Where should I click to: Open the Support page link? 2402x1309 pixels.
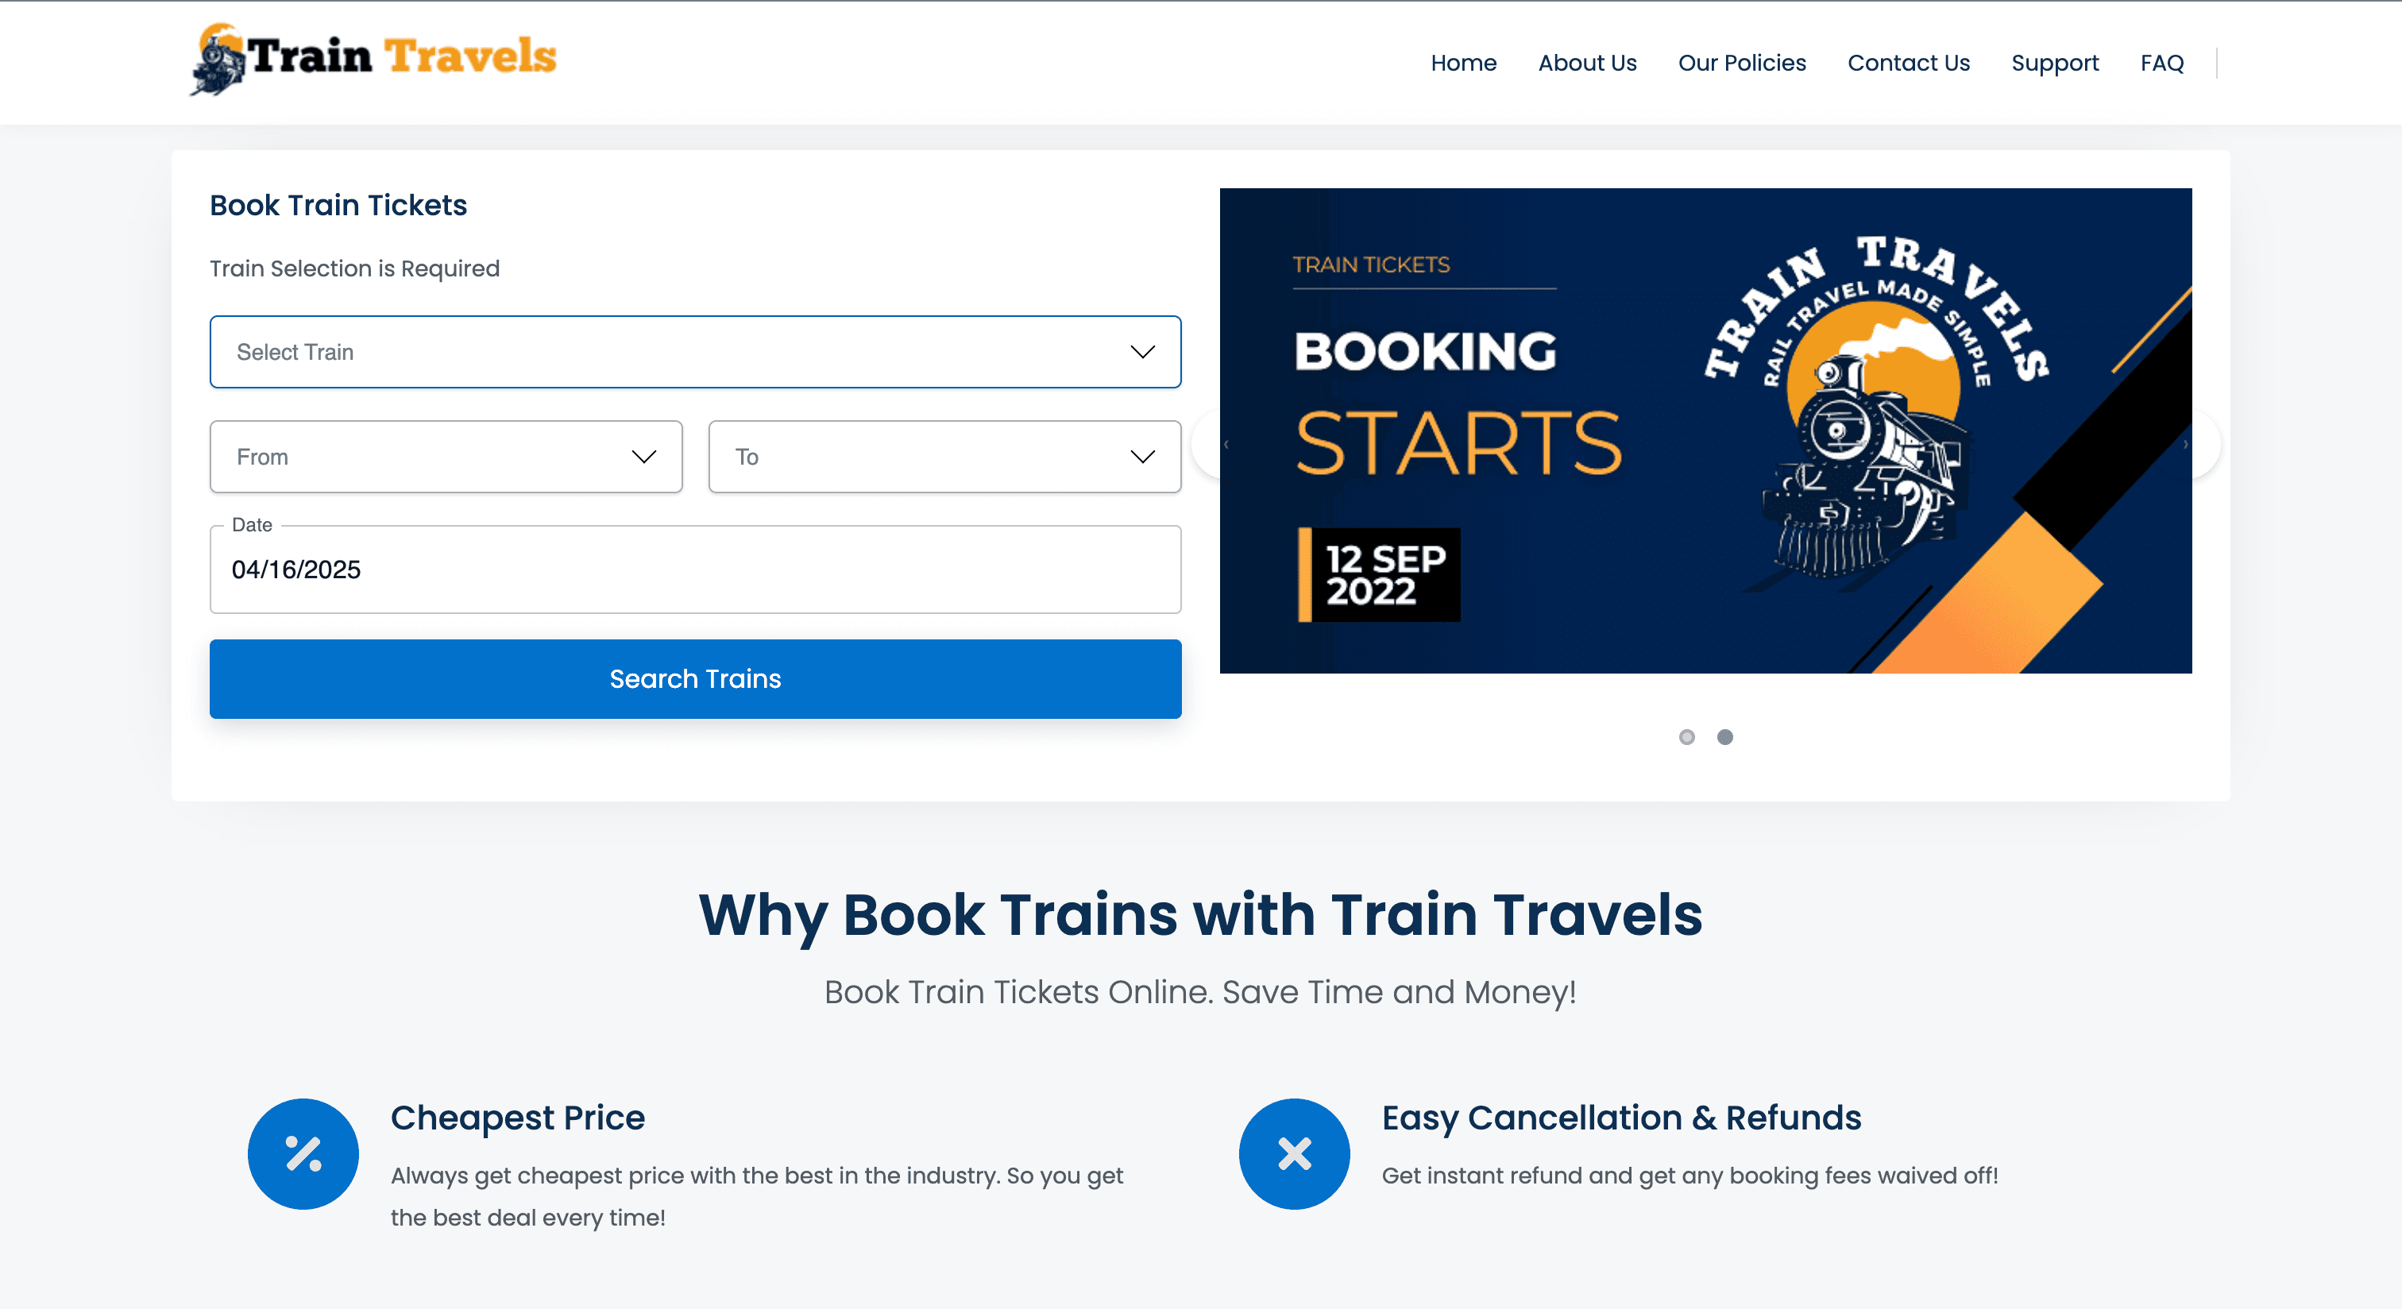(x=2054, y=63)
